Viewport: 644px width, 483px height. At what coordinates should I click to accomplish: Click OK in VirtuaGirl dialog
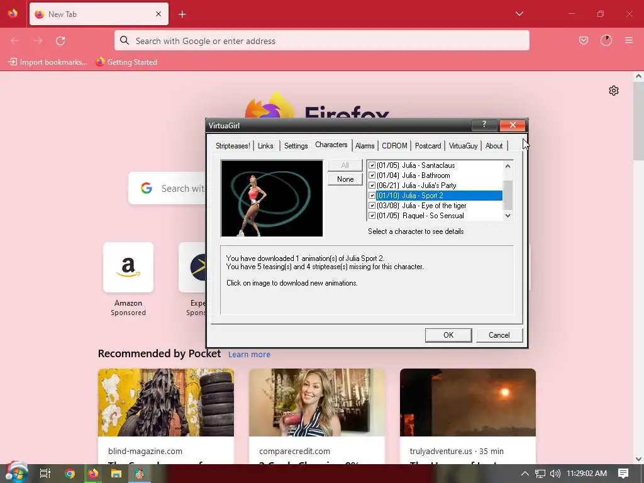(448, 335)
